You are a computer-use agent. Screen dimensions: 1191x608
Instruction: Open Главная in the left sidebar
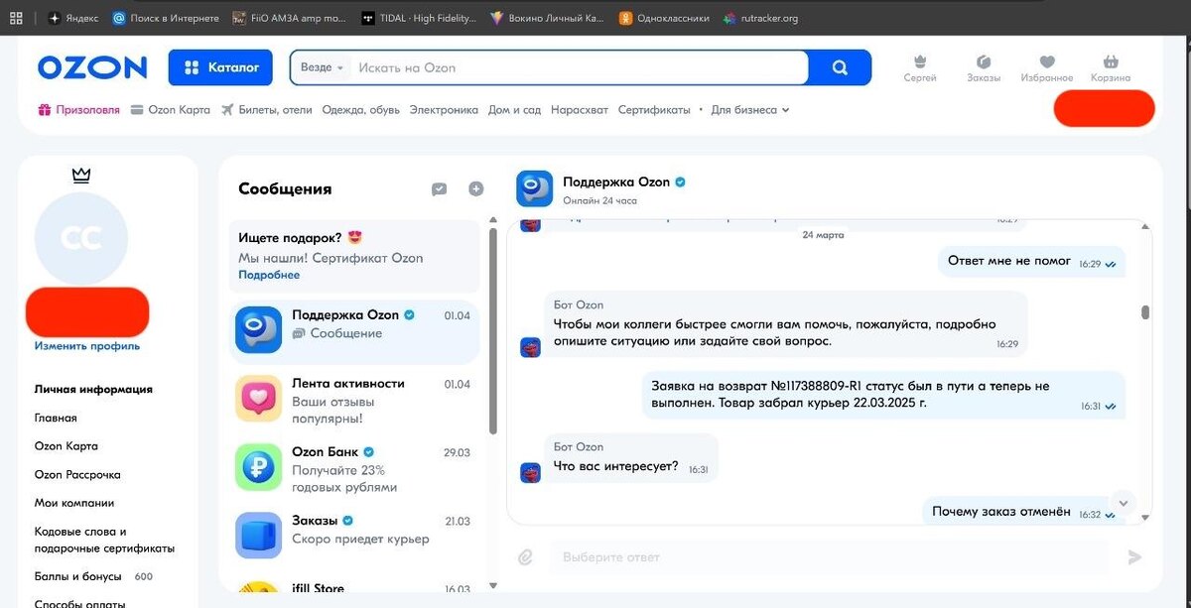(x=56, y=418)
